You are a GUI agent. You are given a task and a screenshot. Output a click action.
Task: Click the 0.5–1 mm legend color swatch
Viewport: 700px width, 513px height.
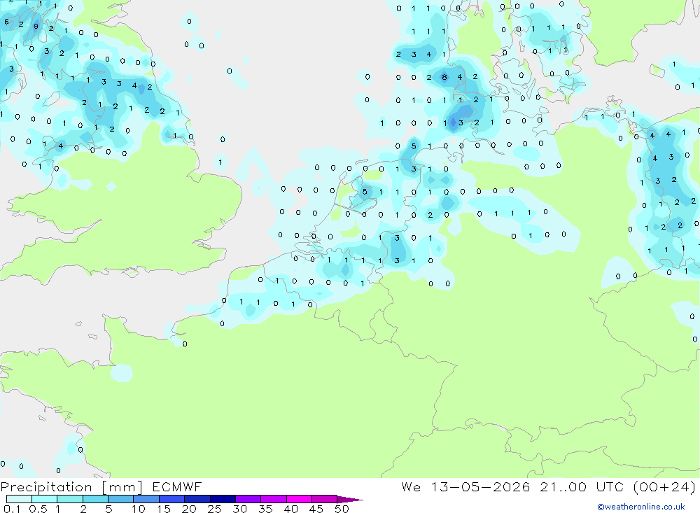(x=44, y=499)
